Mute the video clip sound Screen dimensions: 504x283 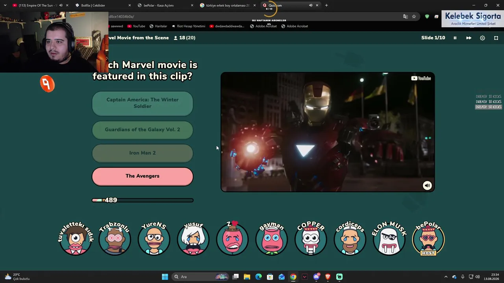pyautogui.click(x=427, y=186)
